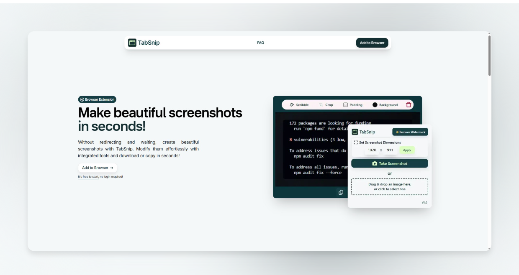The image size is (519, 275).
Task: Click the page's vertical scrollbar thumb
Action: (x=489, y=55)
